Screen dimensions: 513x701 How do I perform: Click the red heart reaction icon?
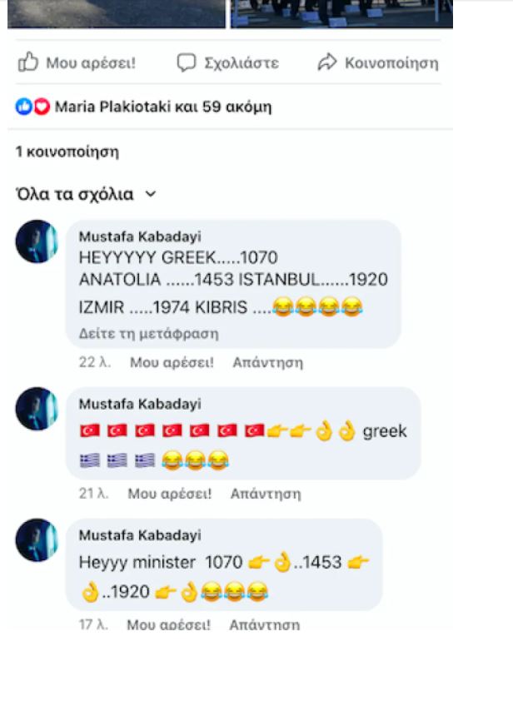point(42,107)
